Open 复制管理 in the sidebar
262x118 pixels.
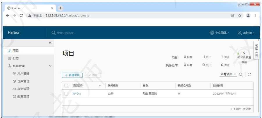click(x=21, y=89)
